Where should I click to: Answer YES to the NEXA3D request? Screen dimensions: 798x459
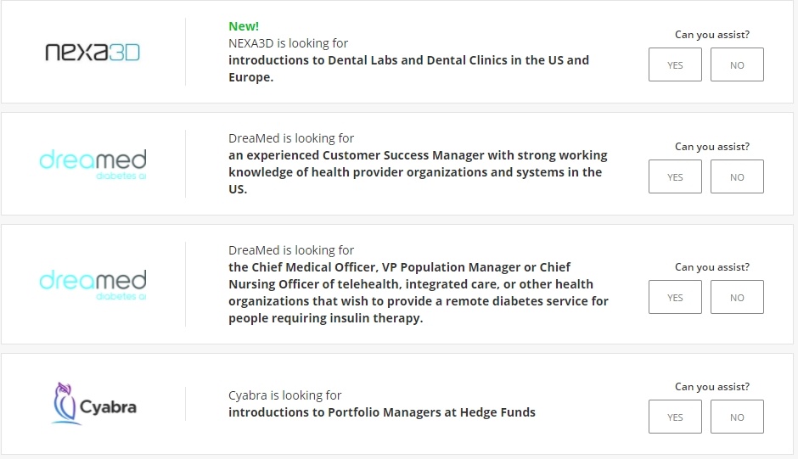point(675,64)
